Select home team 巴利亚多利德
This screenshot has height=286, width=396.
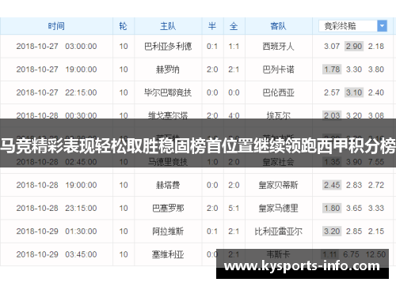pyautogui.click(x=168, y=47)
